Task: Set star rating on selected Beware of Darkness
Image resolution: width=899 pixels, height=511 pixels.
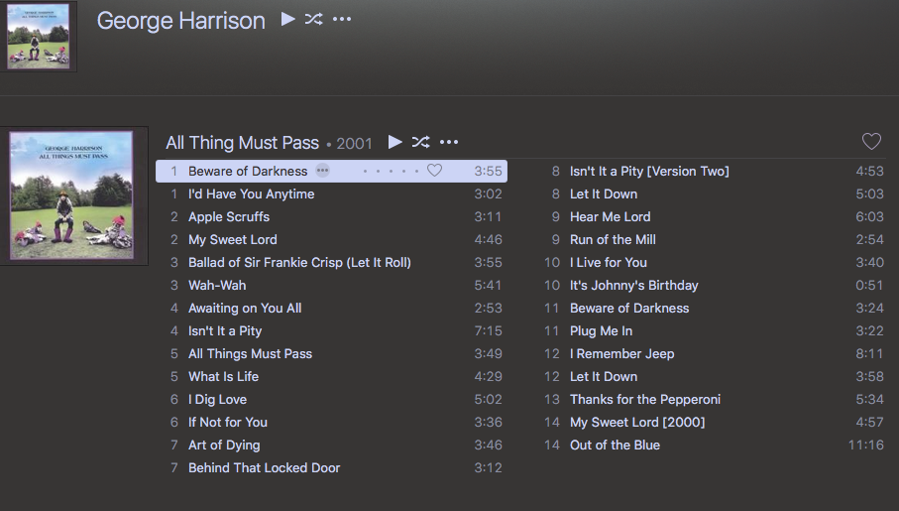Action: point(391,171)
